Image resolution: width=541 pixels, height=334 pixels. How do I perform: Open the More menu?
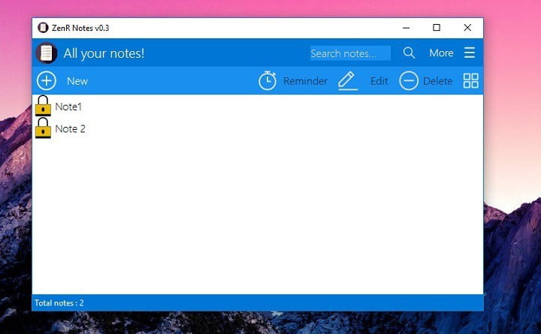click(x=441, y=53)
